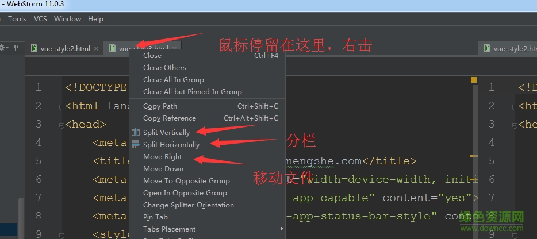The height and width of the screenshot is (239, 537).
Task: Click the <head> tag on line 3
Action: (x=86, y=124)
